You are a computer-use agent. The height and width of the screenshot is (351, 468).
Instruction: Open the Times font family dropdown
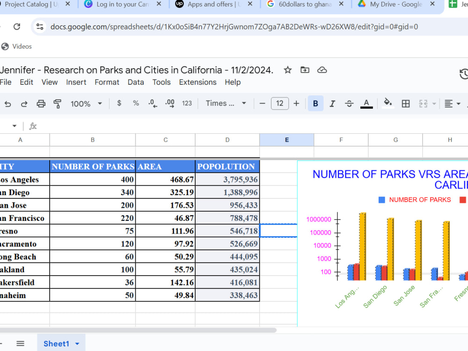(x=226, y=103)
